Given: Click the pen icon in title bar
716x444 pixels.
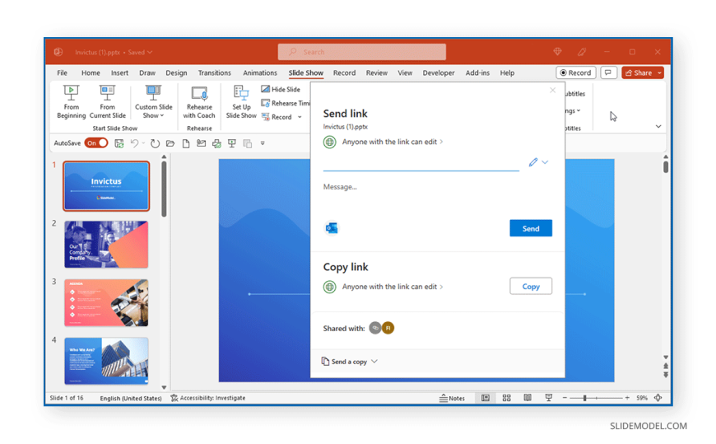Looking at the screenshot, I should (x=582, y=52).
